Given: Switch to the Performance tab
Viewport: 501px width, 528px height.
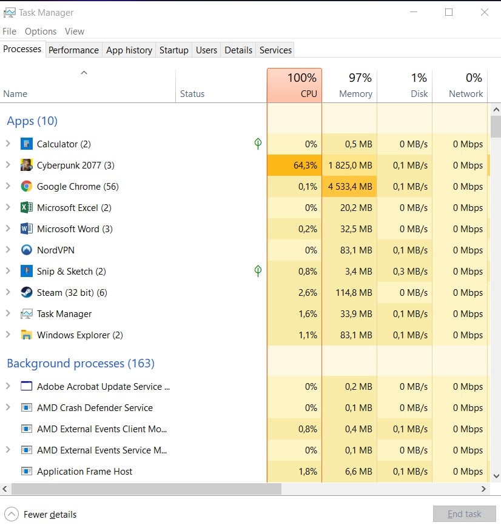Looking at the screenshot, I should tap(73, 50).
